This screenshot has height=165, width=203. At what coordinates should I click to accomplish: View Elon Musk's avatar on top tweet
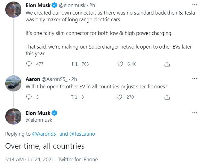click(14, 10)
